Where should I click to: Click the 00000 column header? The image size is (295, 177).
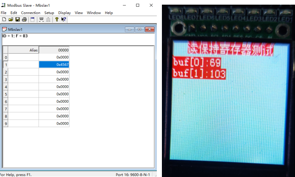click(54, 50)
